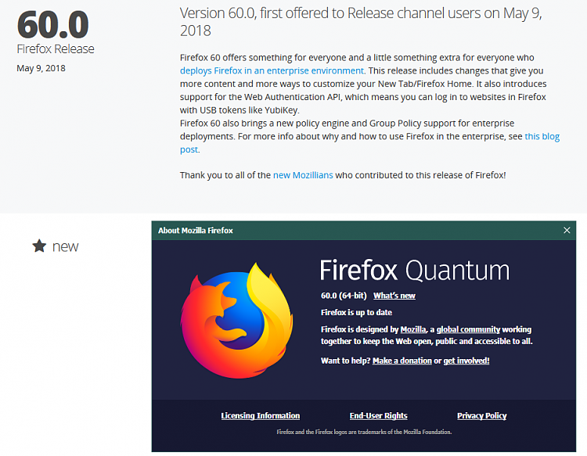Click the Mozilla link in About dialog
Image resolution: width=587 pixels, height=456 pixels.
[x=413, y=329]
